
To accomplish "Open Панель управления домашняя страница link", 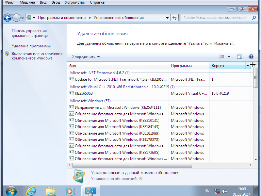I will pyautogui.click(x=30, y=33).
